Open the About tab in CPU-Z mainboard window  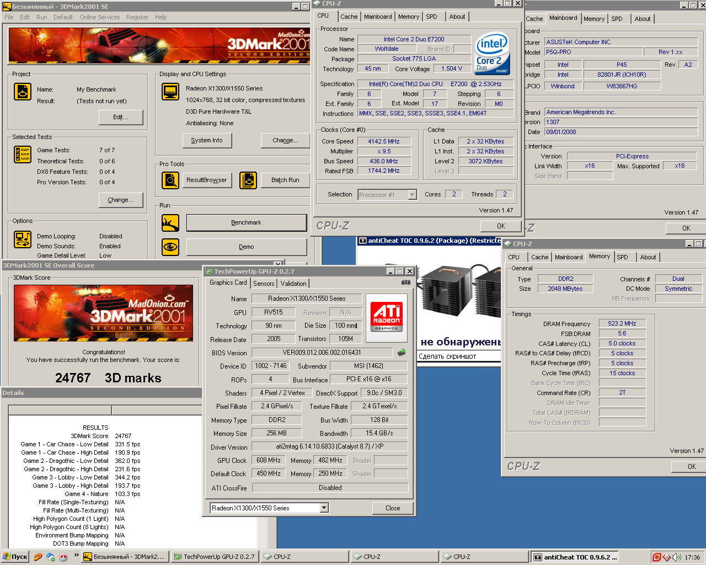point(642,19)
